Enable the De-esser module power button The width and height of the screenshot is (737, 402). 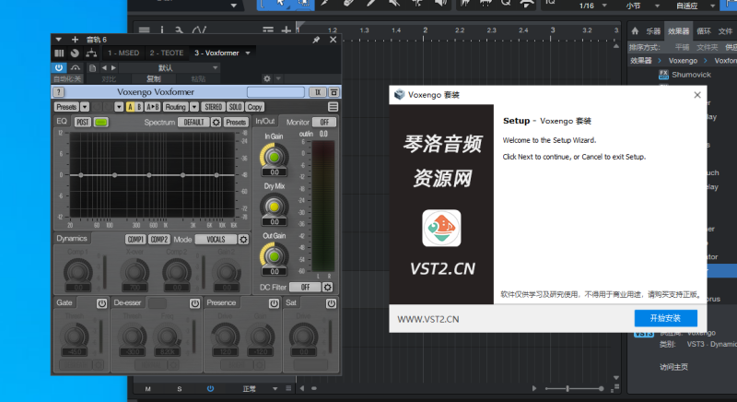click(x=194, y=303)
